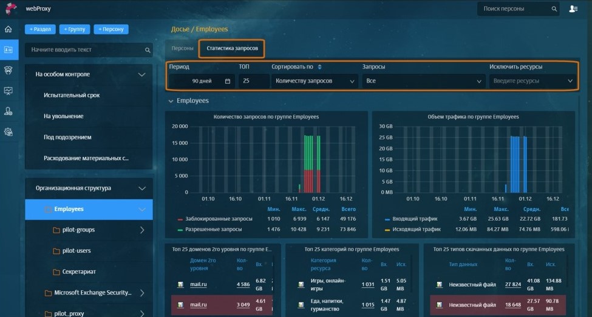
Task: Expand the pilot-groups tree node
Action: [x=142, y=230]
